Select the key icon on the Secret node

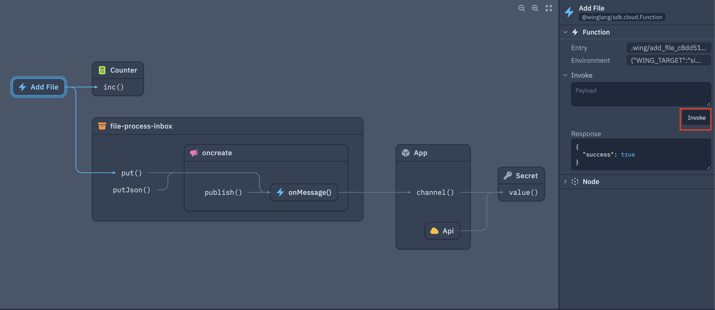507,175
